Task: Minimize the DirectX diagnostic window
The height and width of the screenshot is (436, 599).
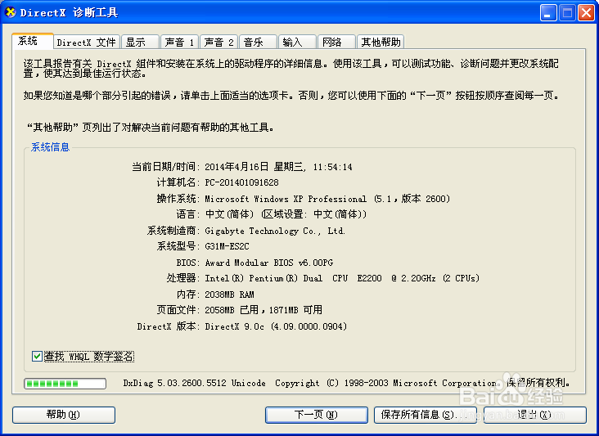Action: pos(548,13)
